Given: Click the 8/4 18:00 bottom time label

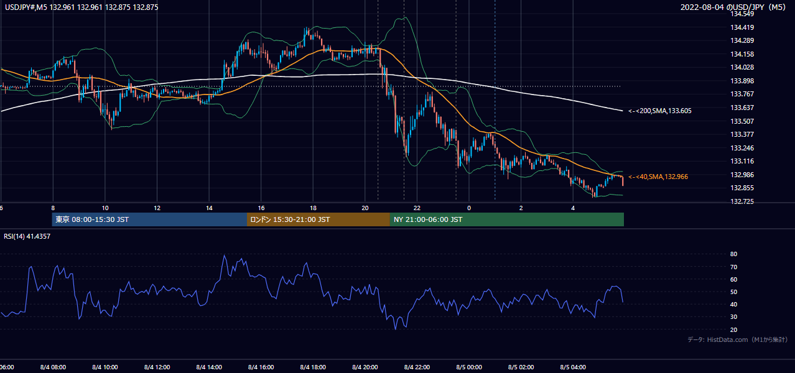Looking at the screenshot, I should click(x=313, y=367).
